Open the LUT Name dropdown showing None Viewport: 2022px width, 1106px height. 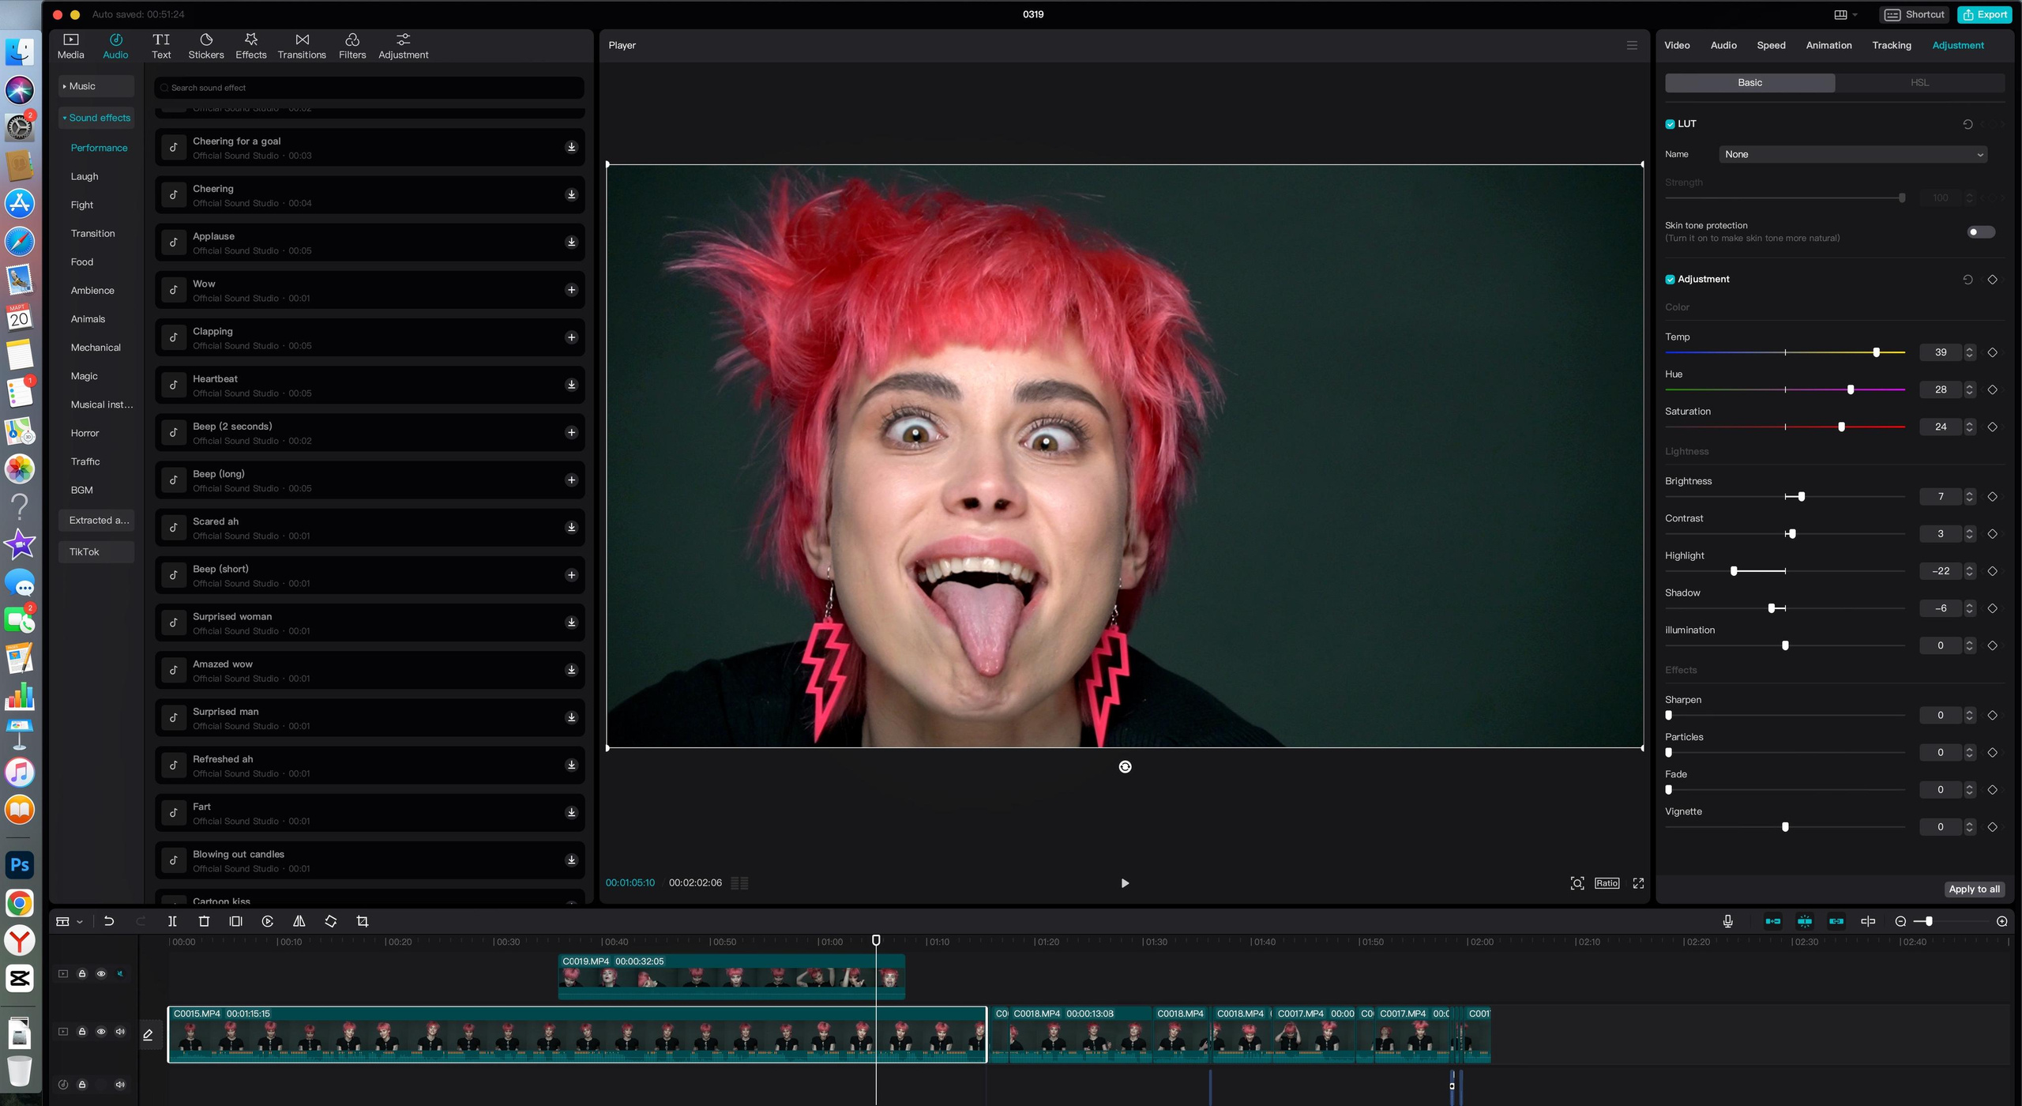pos(1853,155)
